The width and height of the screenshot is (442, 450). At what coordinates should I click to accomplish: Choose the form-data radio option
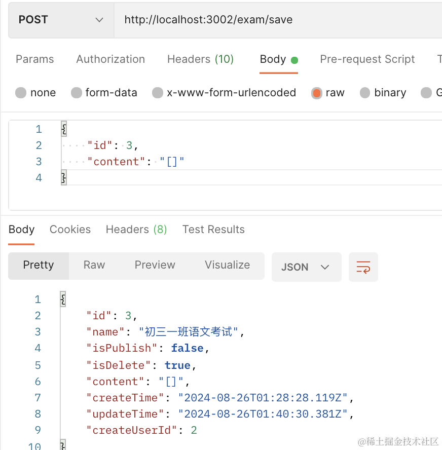coord(77,93)
